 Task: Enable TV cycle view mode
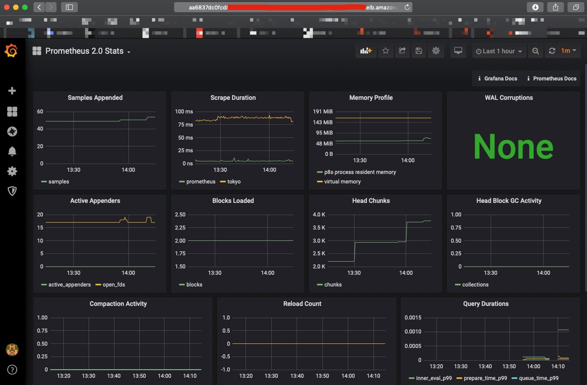click(x=458, y=51)
